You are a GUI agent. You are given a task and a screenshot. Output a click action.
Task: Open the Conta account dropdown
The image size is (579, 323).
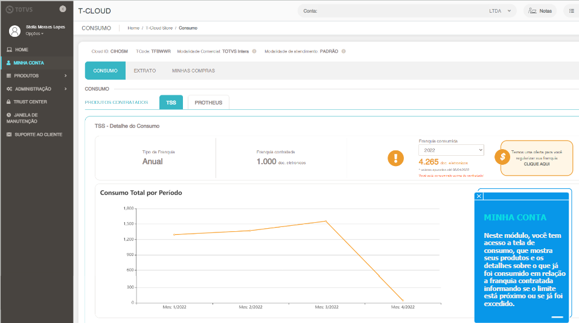(x=407, y=11)
